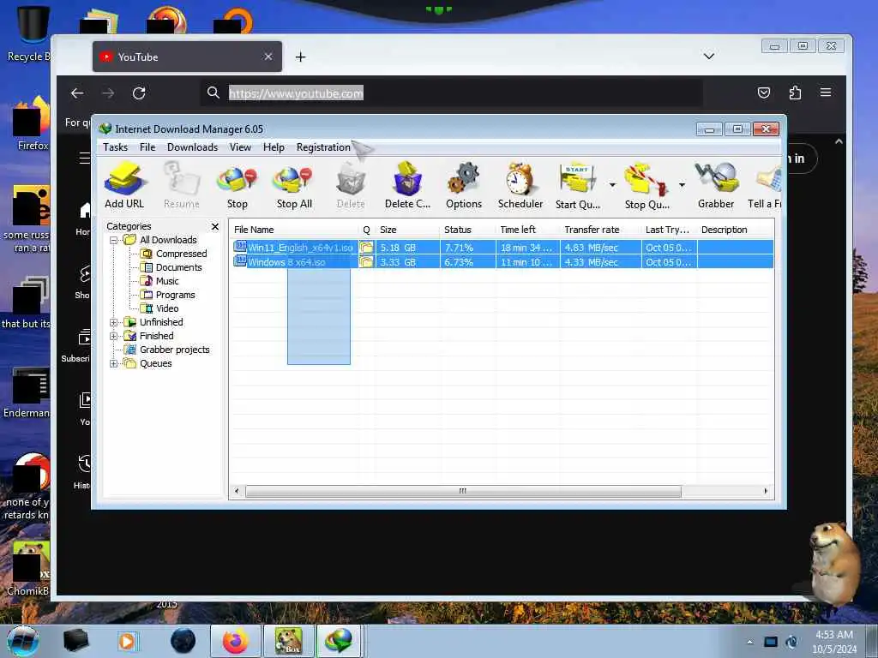The height and width of the screenshot is (658, 878).
Task: Click the Start Queue toolbar icon
Action: pyautogui.click(x=578, y=185)
